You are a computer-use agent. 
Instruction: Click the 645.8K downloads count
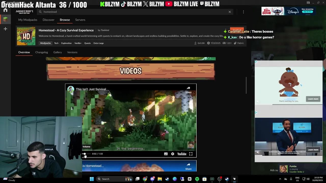point(199,43)
